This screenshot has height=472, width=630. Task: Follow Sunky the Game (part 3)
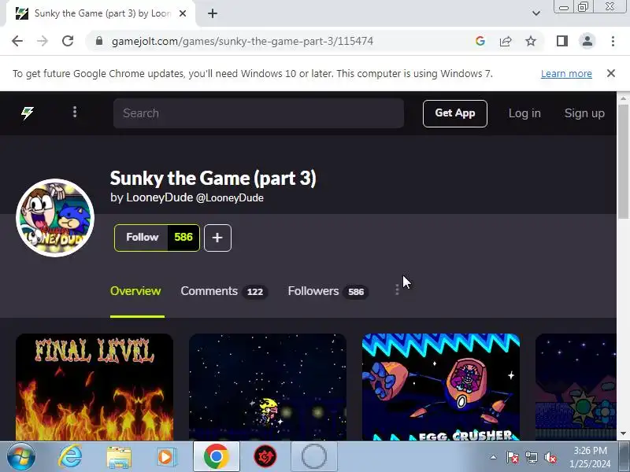coord(142,238)
